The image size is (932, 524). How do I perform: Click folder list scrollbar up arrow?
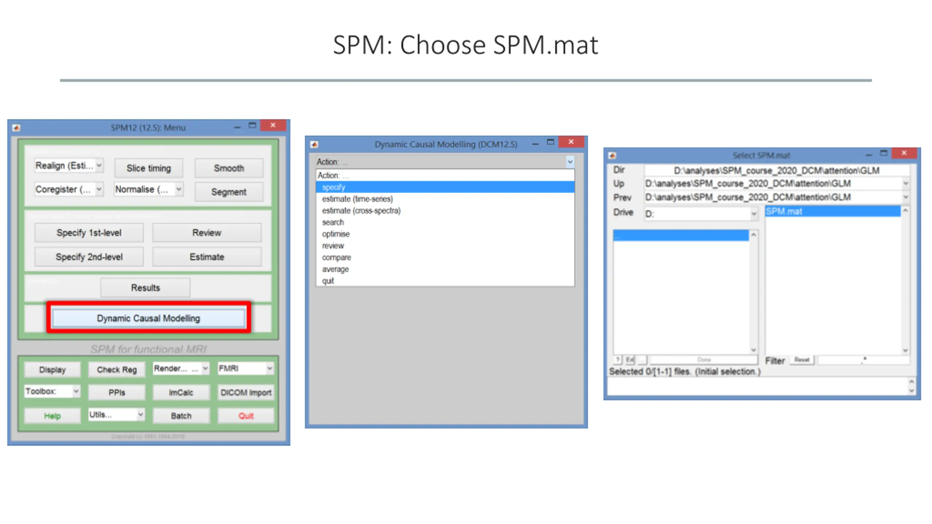(754, 235)
